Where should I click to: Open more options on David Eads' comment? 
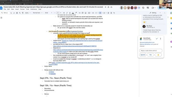coord(161,39)
